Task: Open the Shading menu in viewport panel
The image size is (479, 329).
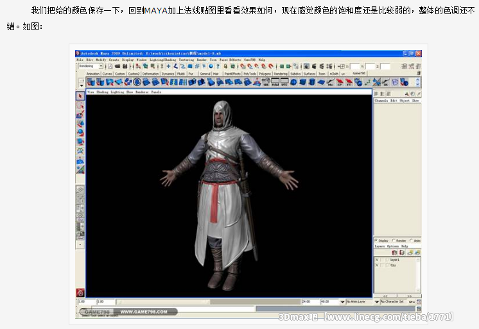Action: point(102,92)
